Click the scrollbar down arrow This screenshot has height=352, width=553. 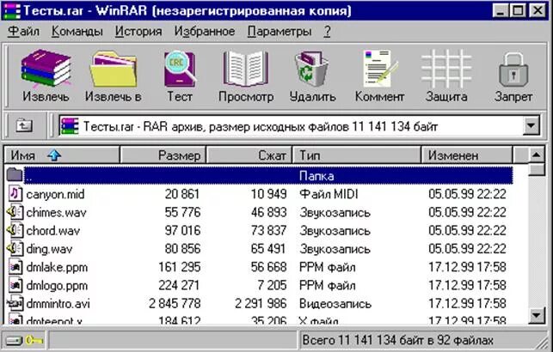(537, 315)
